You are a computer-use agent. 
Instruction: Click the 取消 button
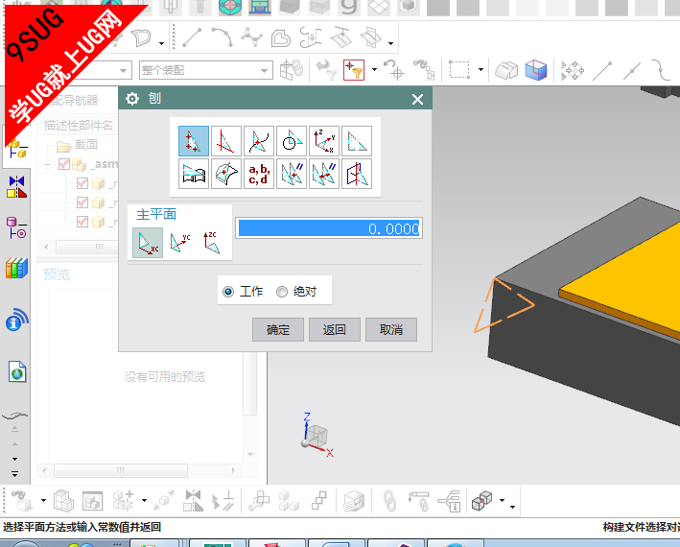click(391, 330)
